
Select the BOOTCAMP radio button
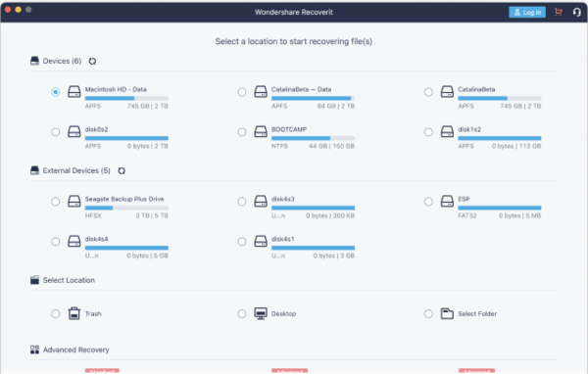tap(242, 132)
